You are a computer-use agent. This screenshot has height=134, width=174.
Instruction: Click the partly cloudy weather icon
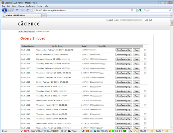pyautogui.click(x=135, y=131)
